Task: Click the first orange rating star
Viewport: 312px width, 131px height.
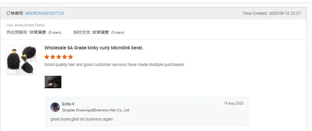Action: point(47,57)
